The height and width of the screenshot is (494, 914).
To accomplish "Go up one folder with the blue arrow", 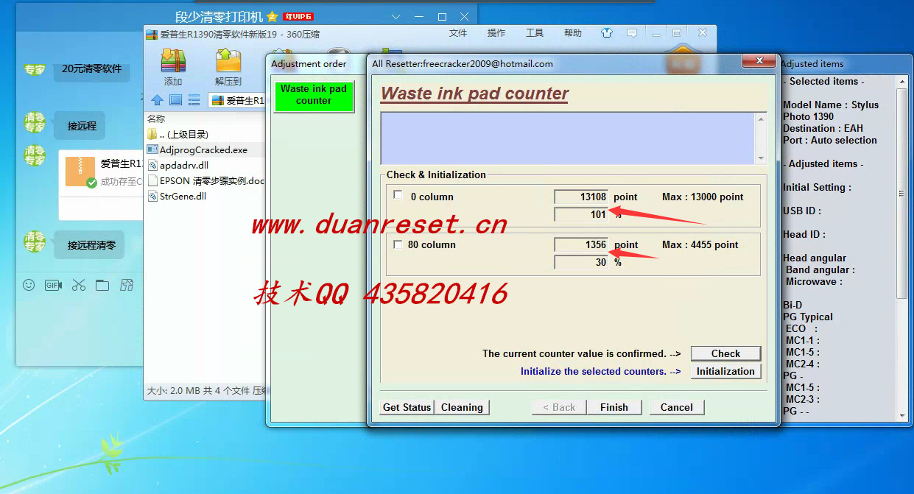I will (157, 100).
